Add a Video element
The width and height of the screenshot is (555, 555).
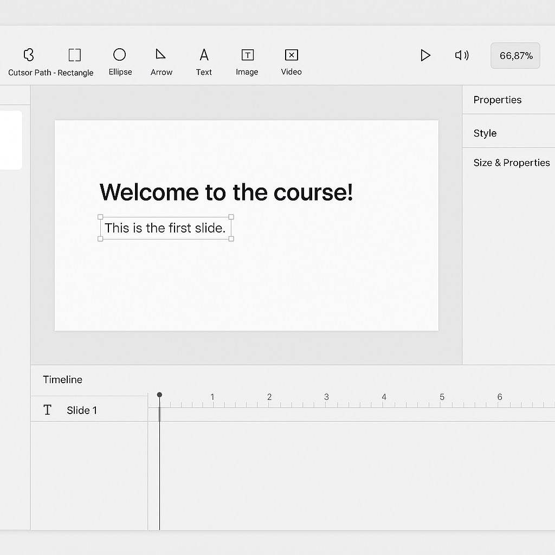291,55
